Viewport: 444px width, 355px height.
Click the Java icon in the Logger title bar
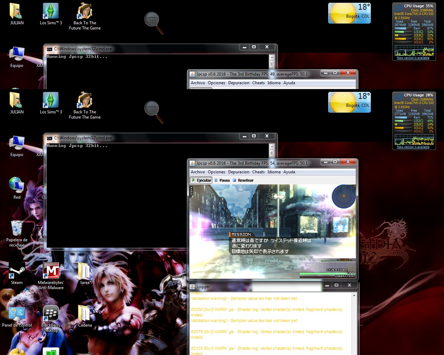[x=192, y=287]
